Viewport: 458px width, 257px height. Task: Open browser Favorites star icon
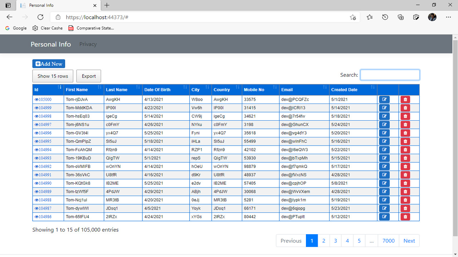click(370, 17)
